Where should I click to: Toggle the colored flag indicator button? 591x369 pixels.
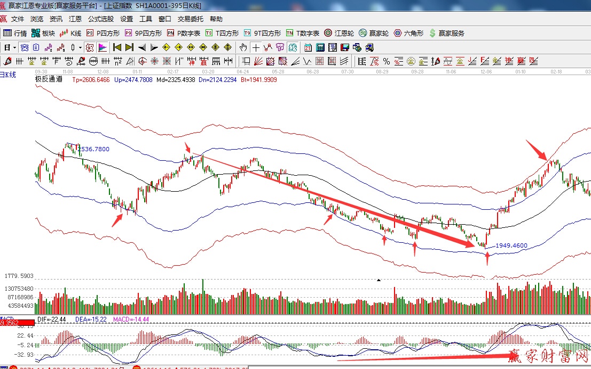click(x=102, y=47)
